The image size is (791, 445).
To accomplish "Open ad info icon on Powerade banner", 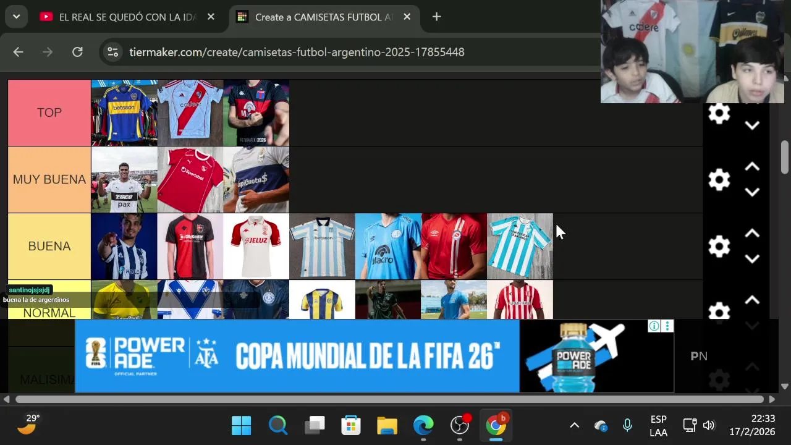I will [x=654, y=326].
